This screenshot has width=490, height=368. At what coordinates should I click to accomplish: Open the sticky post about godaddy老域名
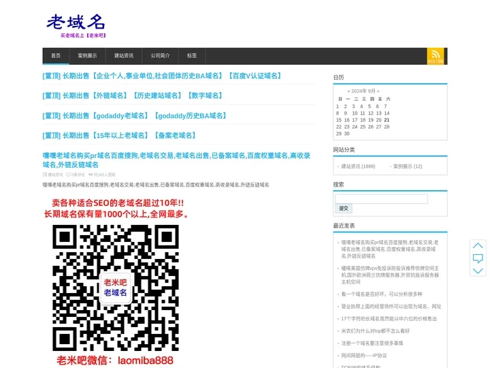[x=135, y=116]
